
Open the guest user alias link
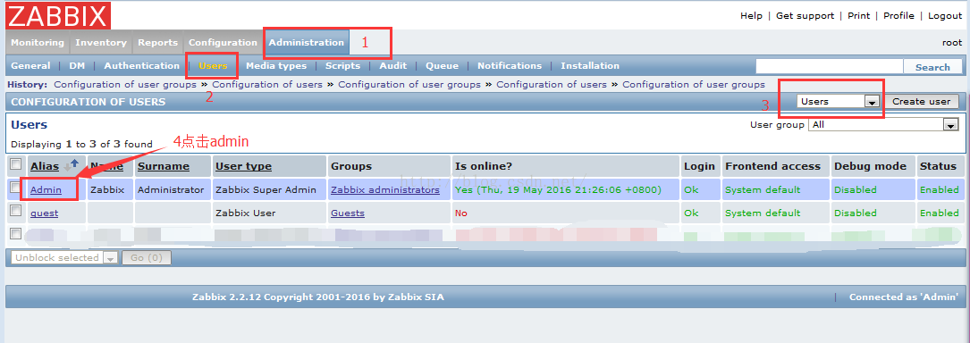click(44, 213)
